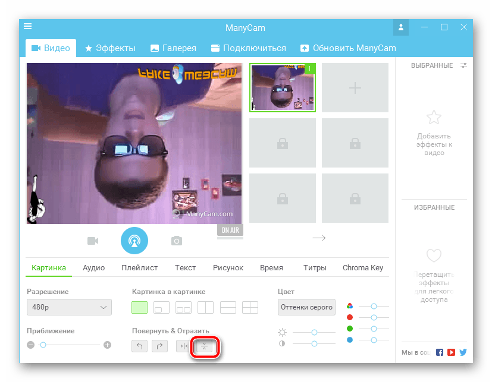Rotate the video left

139,346
